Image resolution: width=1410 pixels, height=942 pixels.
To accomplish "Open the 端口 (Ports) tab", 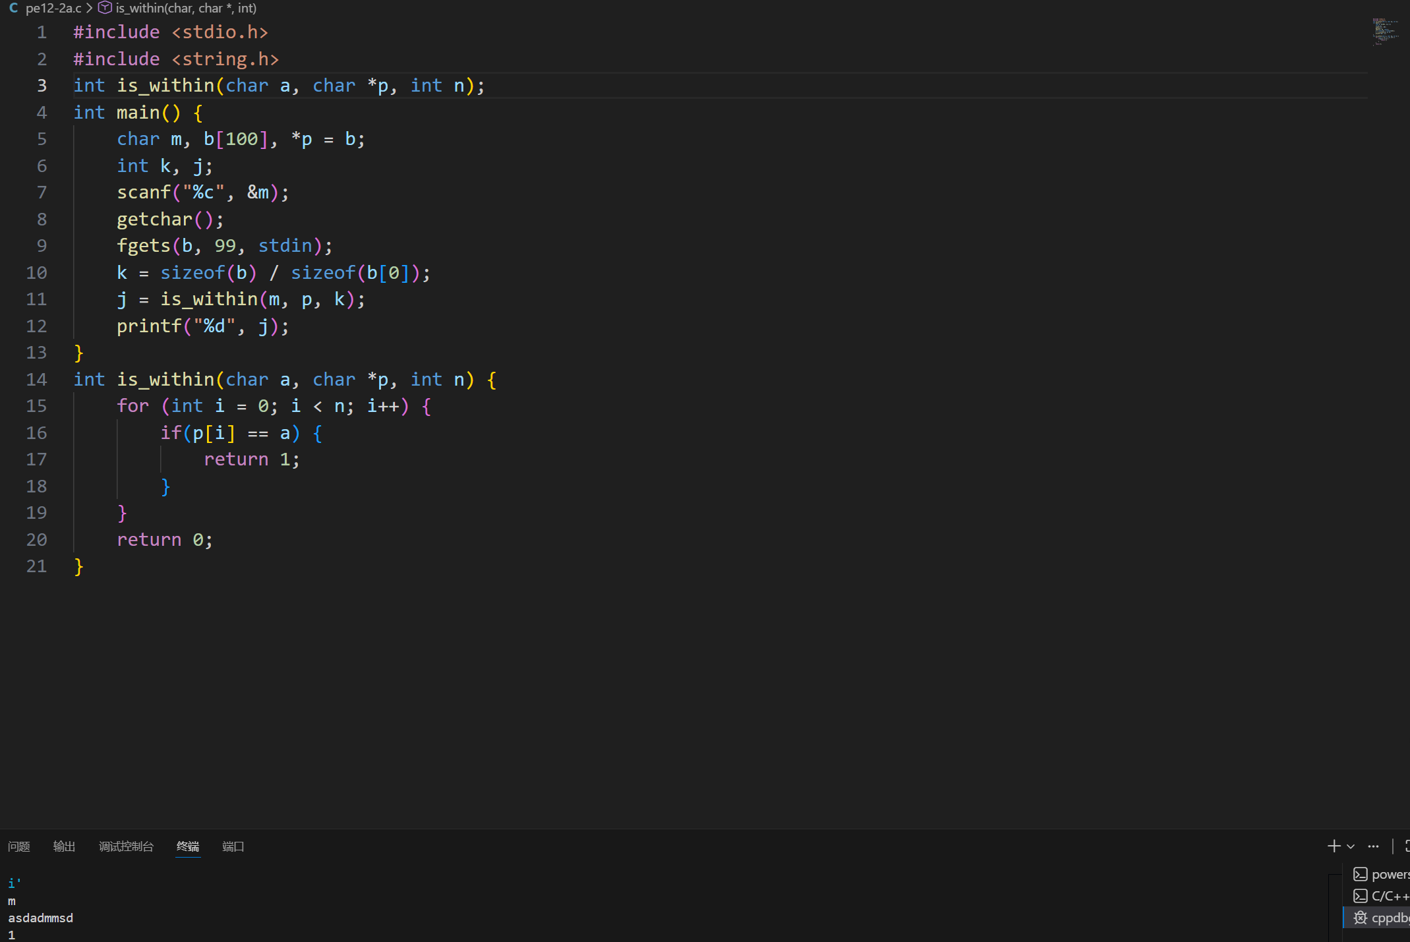I will [x=233, y=846].
